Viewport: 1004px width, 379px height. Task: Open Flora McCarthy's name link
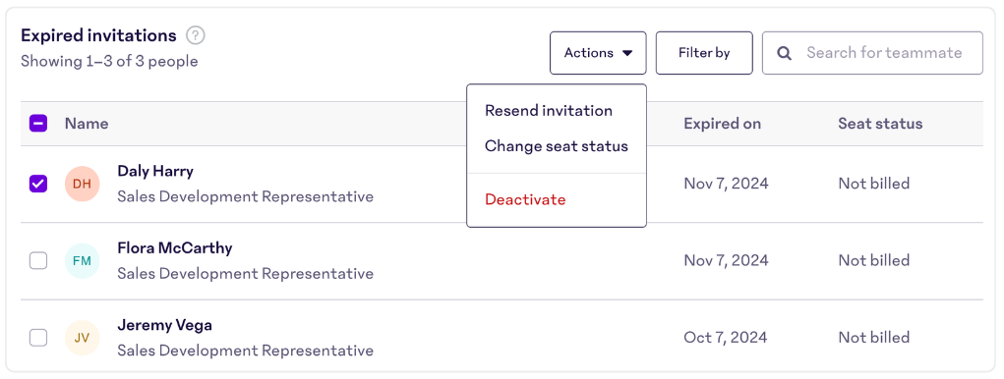tap(175, 248)
